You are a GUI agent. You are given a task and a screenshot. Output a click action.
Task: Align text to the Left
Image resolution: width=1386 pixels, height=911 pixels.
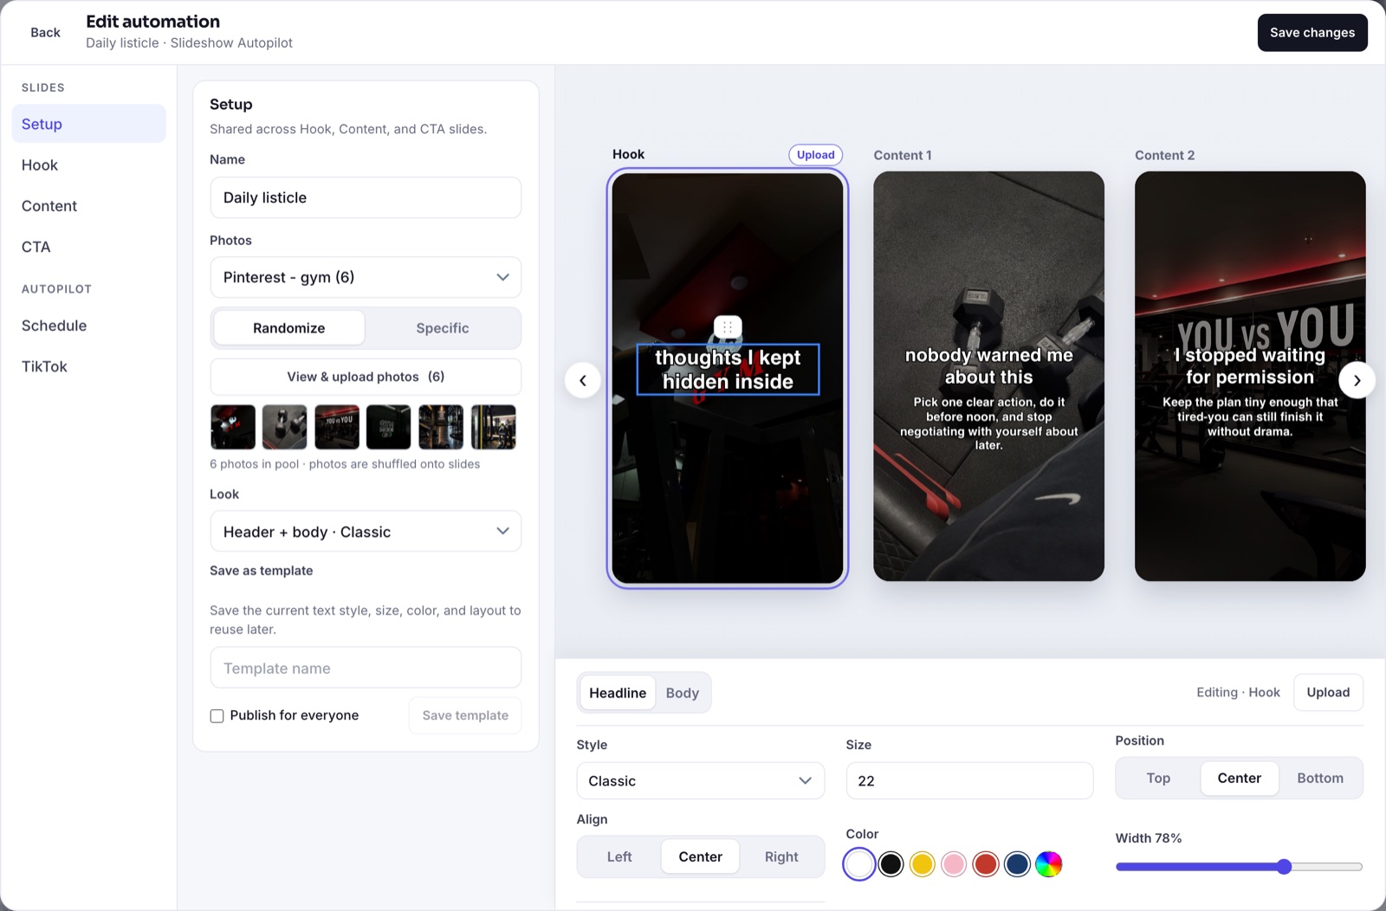coord(619,857)
